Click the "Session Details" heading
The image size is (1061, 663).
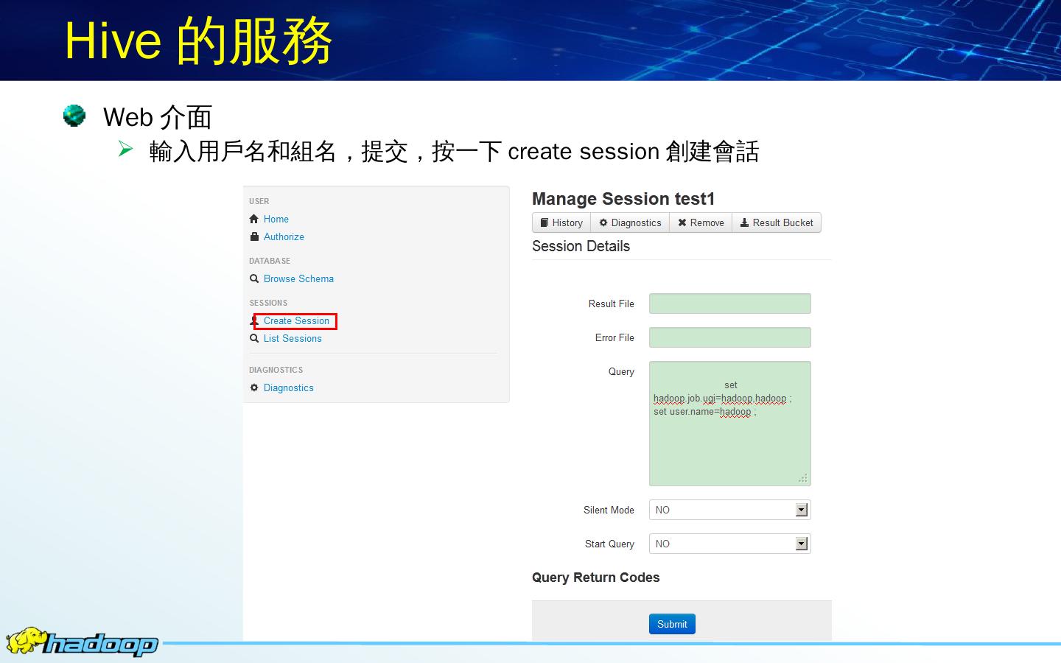coord(581,246)
